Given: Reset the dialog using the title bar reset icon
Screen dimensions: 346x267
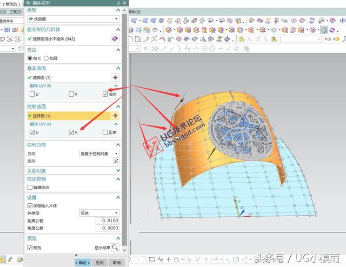Looking at the screenshot, I should pyautogui.click(x=118, y=3).
